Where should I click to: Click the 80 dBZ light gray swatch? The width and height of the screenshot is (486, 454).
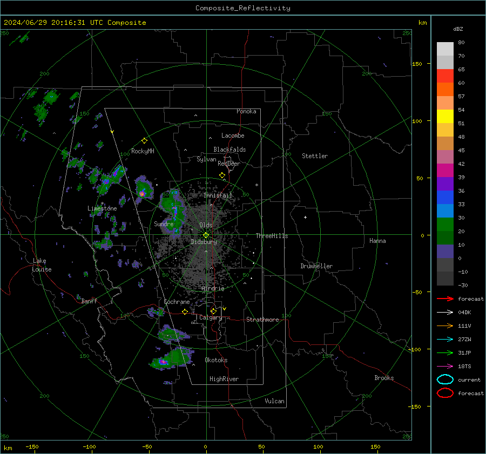[445, 49]
